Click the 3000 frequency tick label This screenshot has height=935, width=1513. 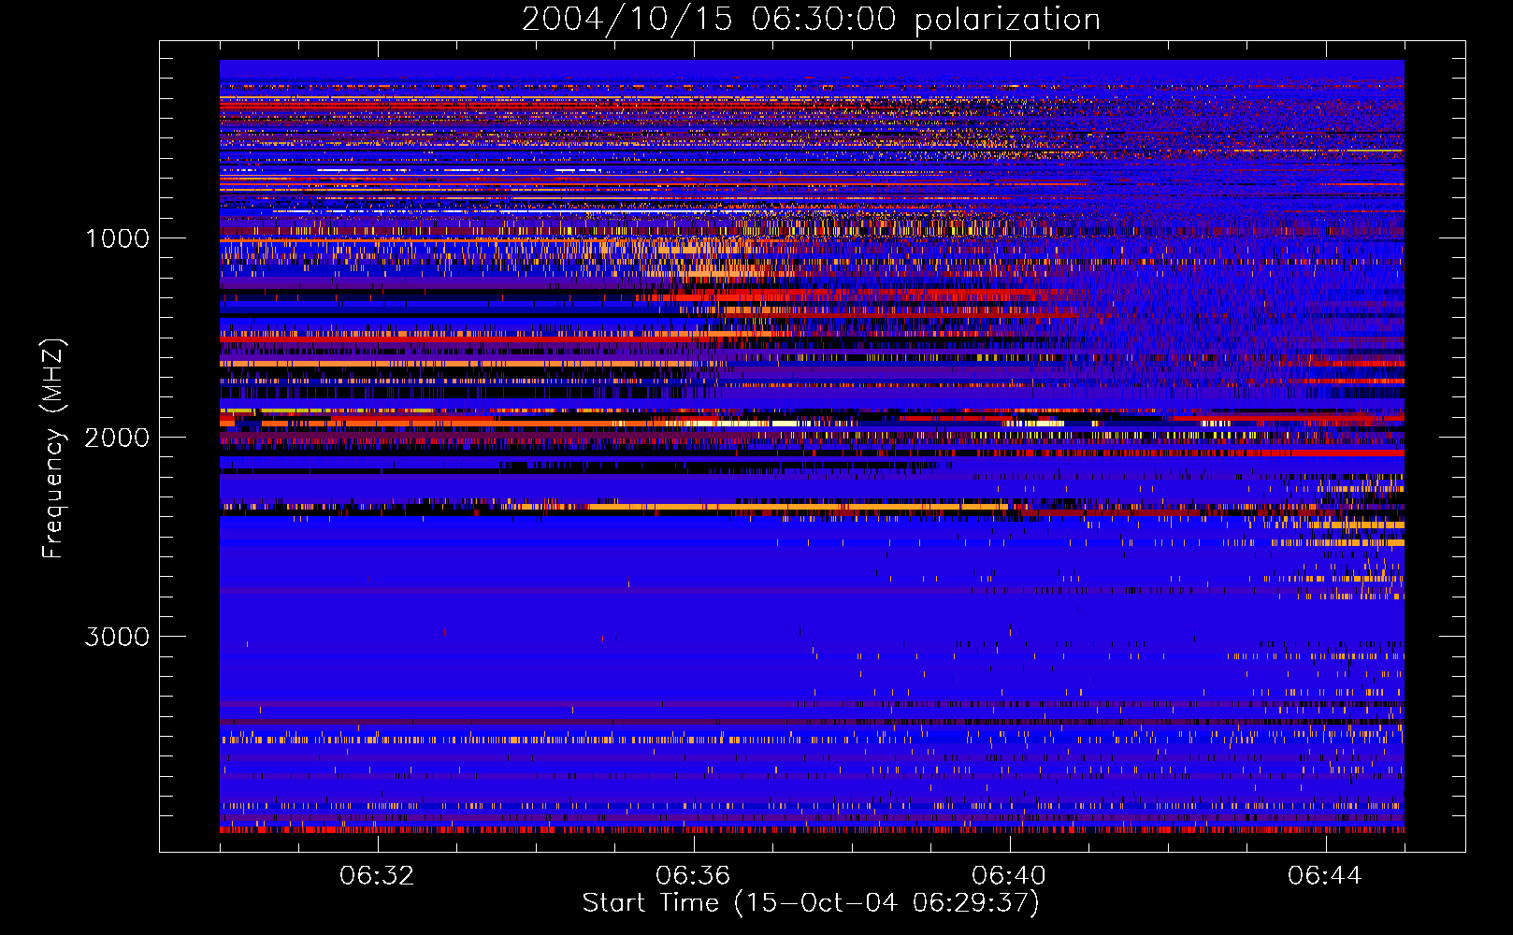click(x=117, y=637)
